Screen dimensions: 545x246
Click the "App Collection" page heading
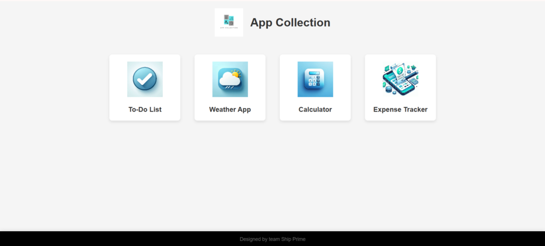290,22
